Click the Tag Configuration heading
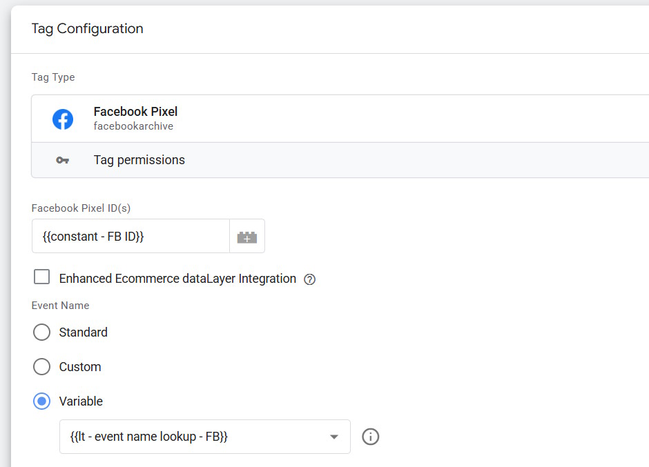The width and height of the screenshot is (649, 467). coord(87,28)
